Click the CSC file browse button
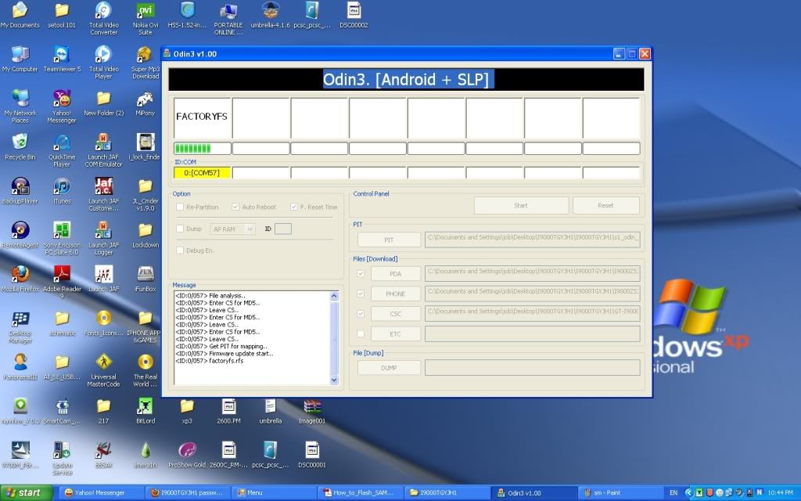 pyautogui.click(x=396, y=314)
